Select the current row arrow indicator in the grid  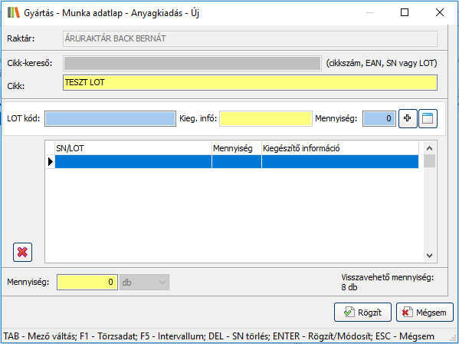tap(51, 161)
